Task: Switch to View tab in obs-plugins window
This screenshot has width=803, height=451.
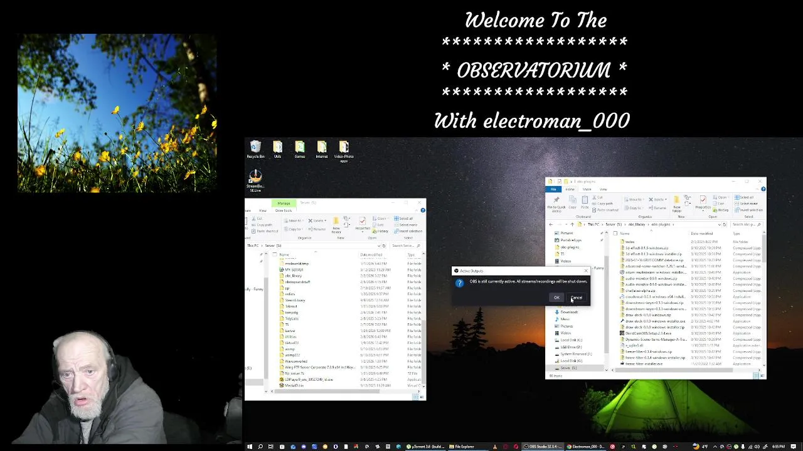Action: (x=603, y=189)
